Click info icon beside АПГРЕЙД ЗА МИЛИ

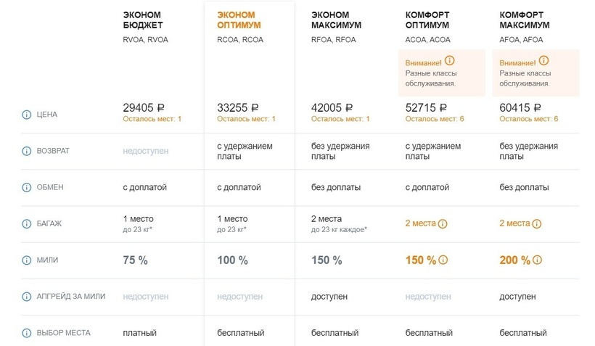tap(27, 296)
